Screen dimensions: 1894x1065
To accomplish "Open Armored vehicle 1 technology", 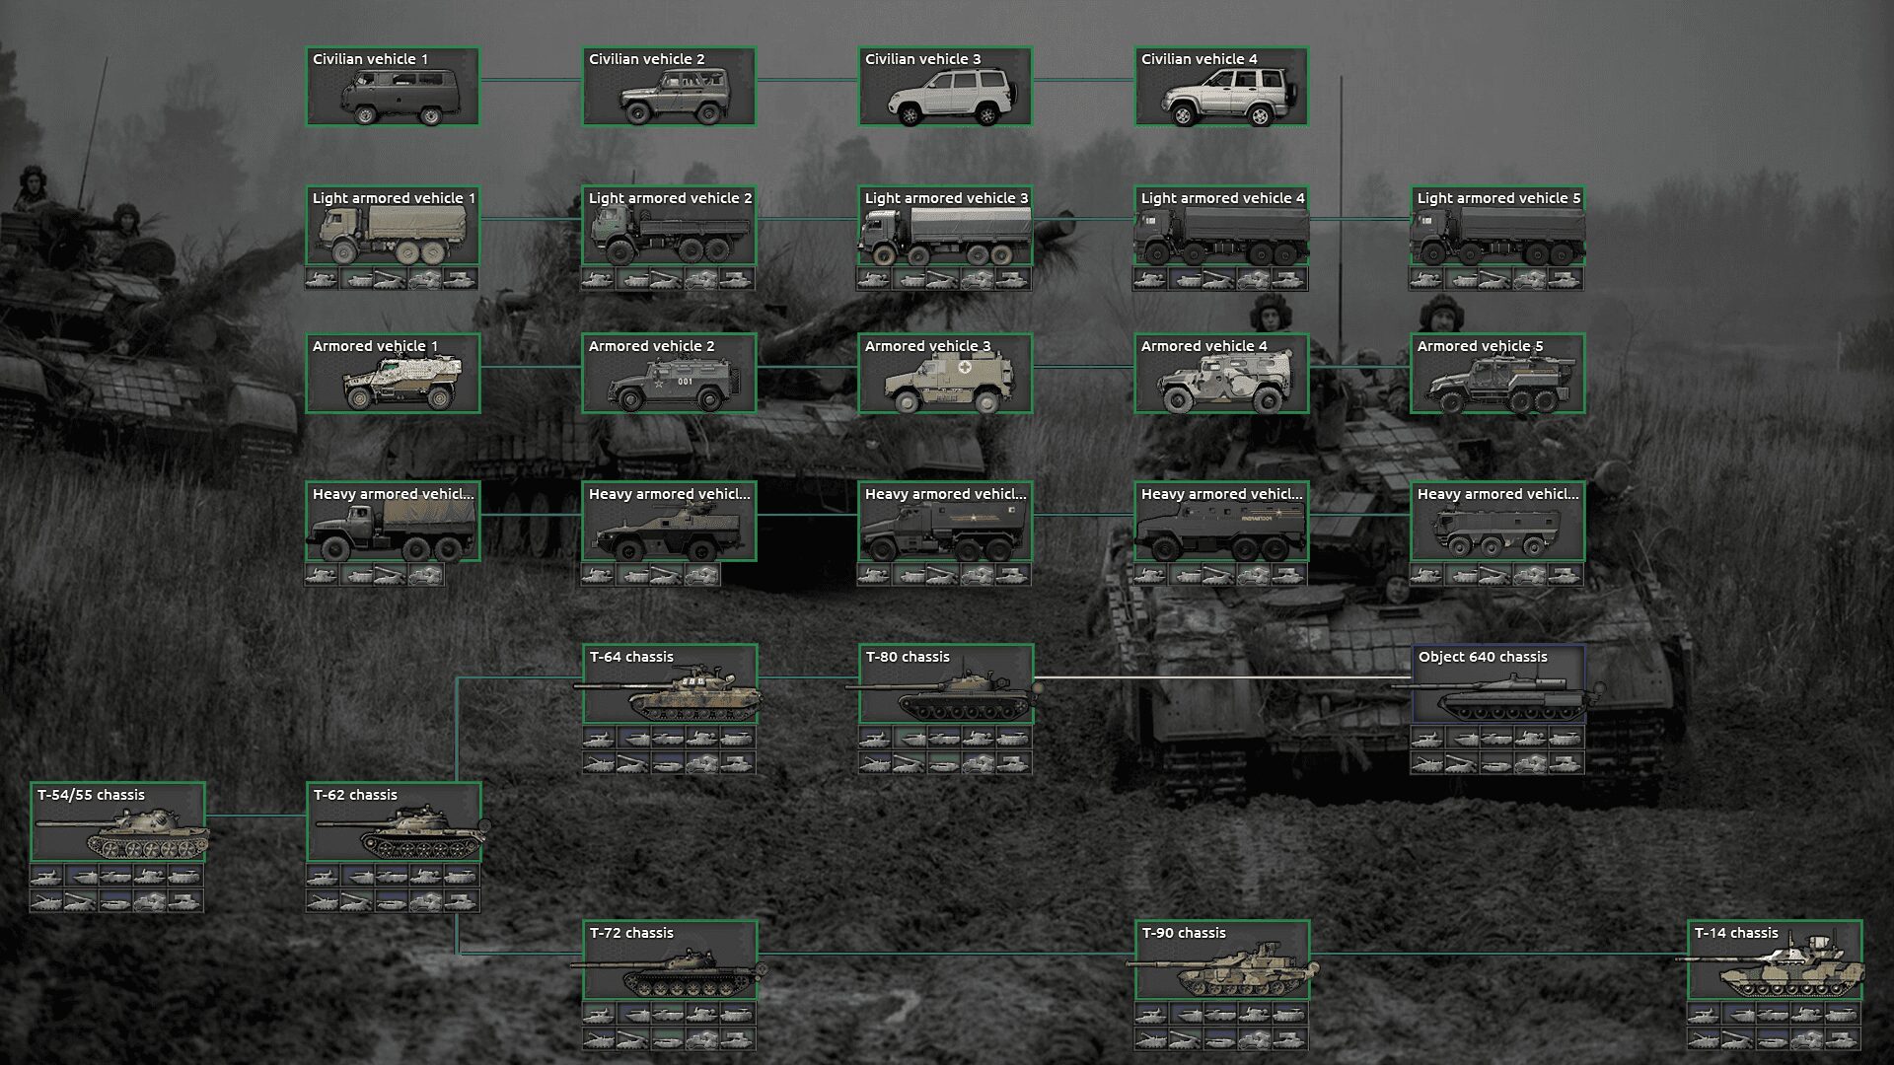I will tap(393, 373).
